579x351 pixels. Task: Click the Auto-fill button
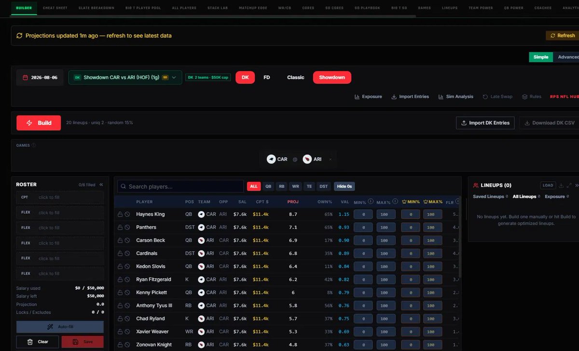(60, 327)
